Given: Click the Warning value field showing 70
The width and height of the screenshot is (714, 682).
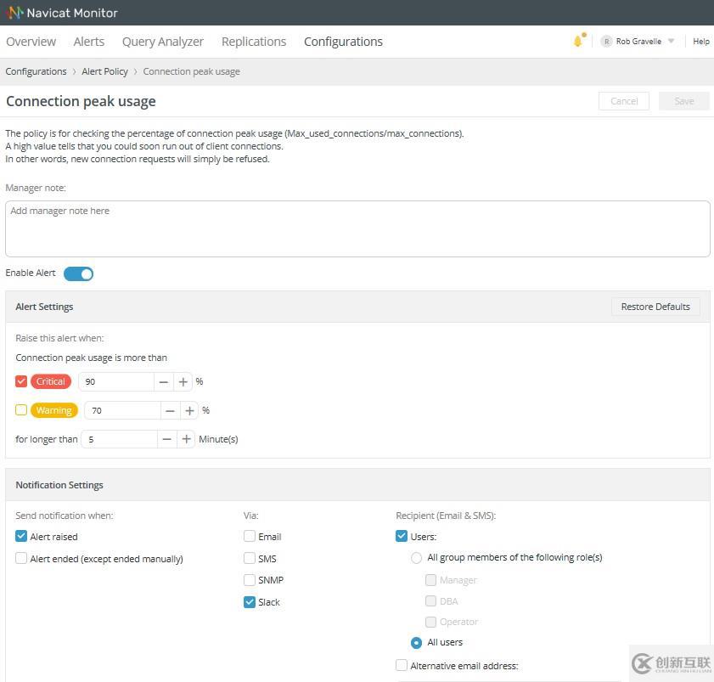Looking at the screenshot, I should click(122, 410).
